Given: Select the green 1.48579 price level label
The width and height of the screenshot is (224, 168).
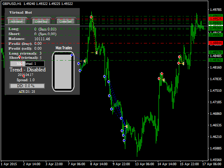Looking at the screenshot, I should point(216,52).
